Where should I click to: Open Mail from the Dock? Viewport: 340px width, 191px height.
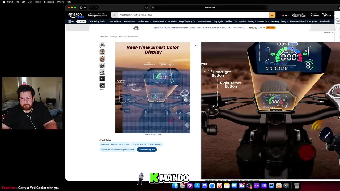(234, 186)
